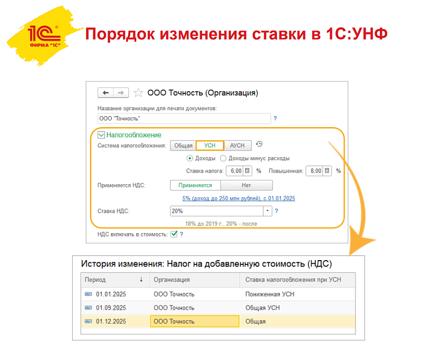Click Ставка налога value 6,00
Viewport: 422px width, 344px height.
tap(235, 170)
